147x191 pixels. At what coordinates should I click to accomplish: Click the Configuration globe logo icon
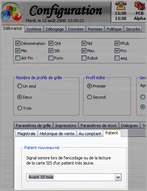[11, 13]
